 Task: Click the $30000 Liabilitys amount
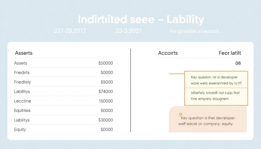(106, 120)
